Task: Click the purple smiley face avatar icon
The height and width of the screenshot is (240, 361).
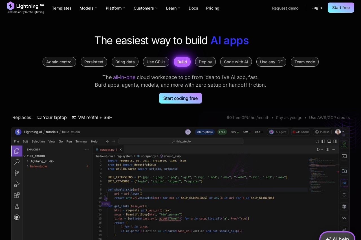Action: click(x=188, y=132)
